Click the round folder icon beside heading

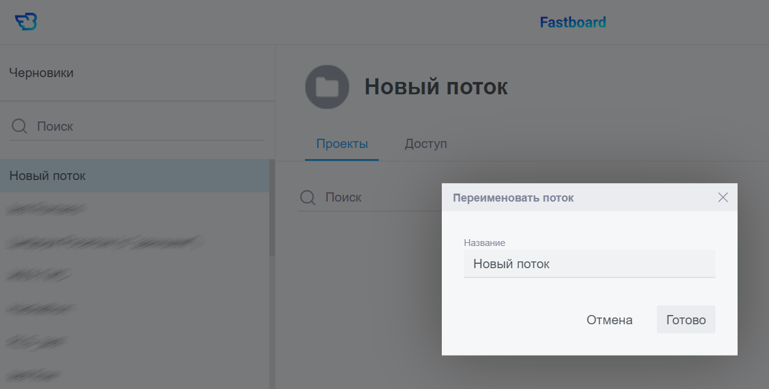point(327,87)
